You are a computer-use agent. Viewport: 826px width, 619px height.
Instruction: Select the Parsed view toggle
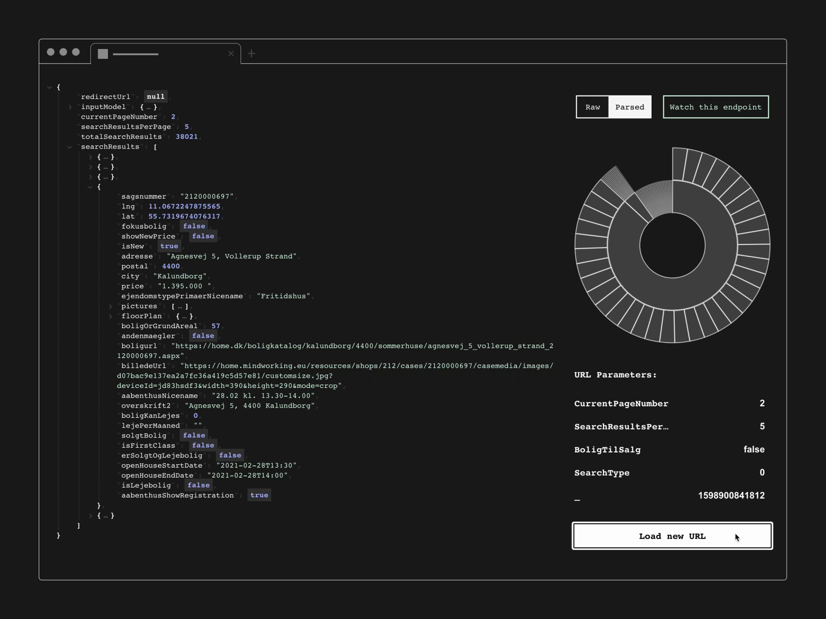coord(629,107)
